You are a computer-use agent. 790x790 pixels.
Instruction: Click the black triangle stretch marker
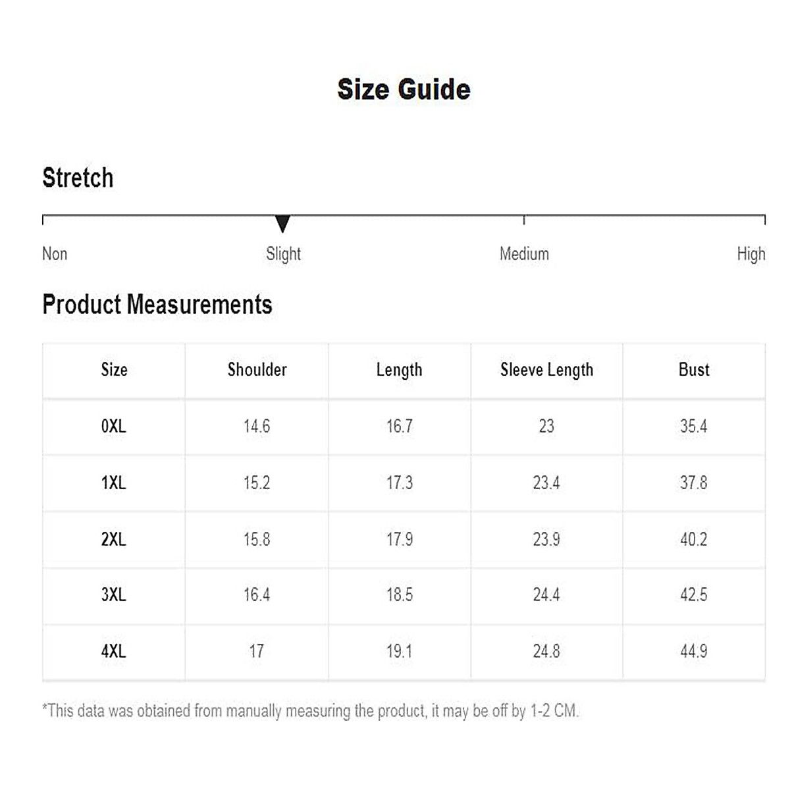click(x=282, y=224)
